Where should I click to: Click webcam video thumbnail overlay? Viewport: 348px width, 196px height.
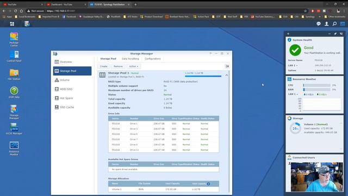point(316,177)
